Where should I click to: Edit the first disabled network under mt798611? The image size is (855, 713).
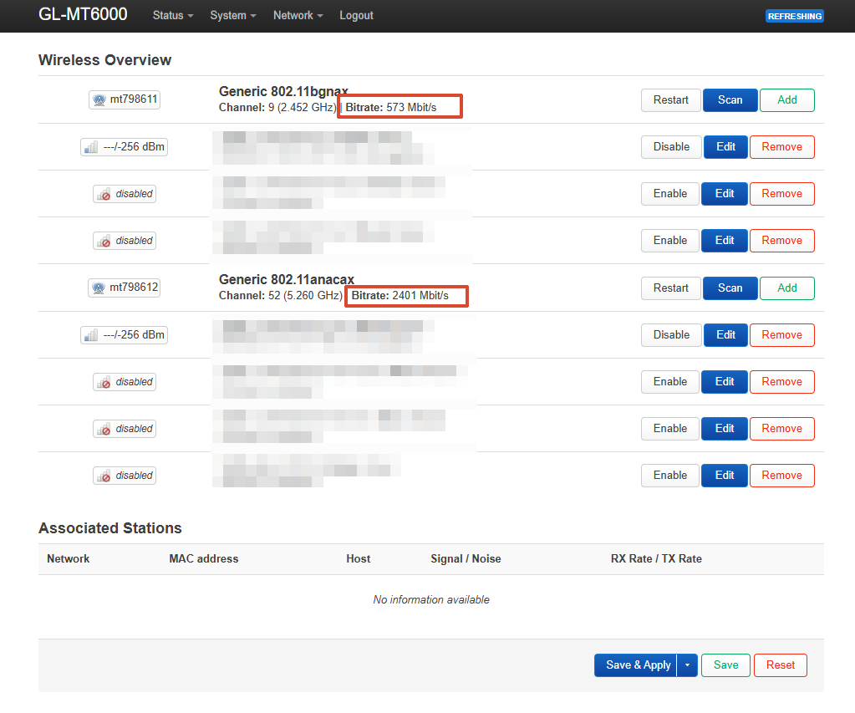724,194
